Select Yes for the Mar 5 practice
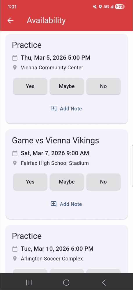133x290 pixels. pos(30,86)
